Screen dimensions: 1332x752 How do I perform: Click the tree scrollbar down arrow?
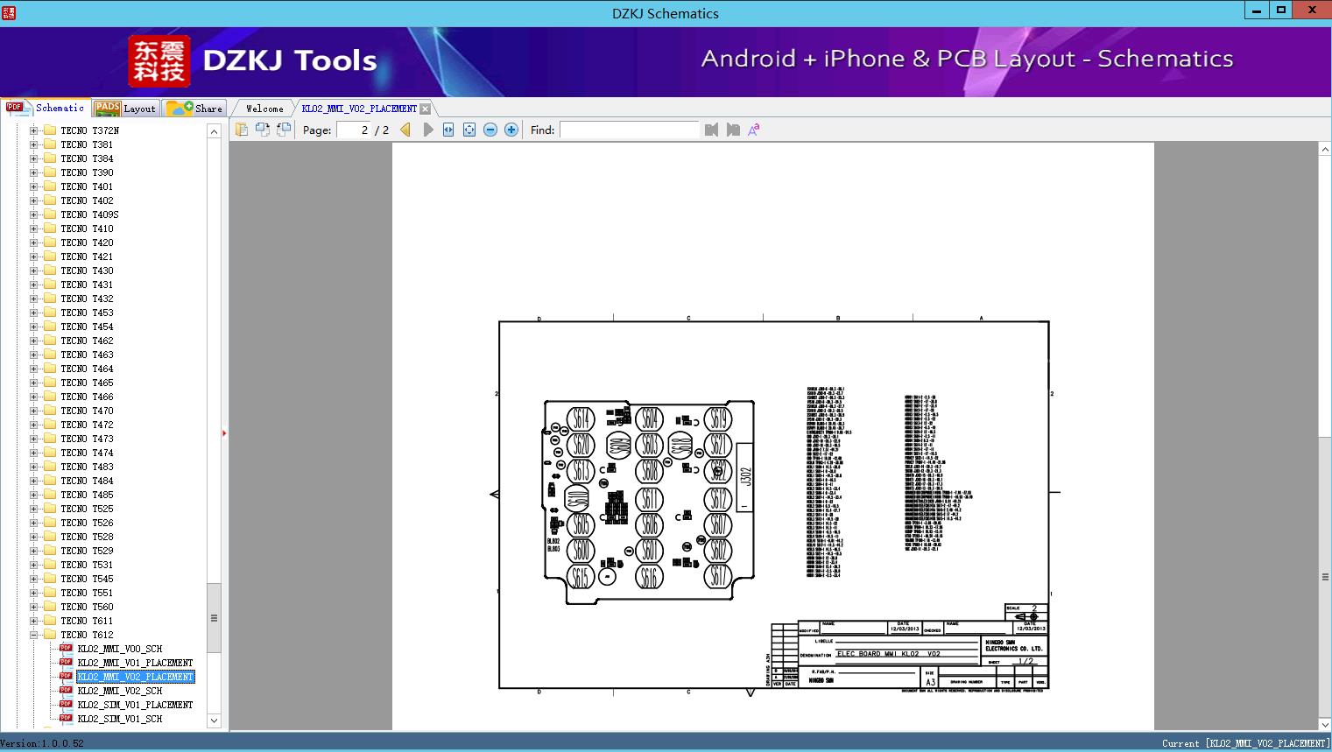coord(214,720)
